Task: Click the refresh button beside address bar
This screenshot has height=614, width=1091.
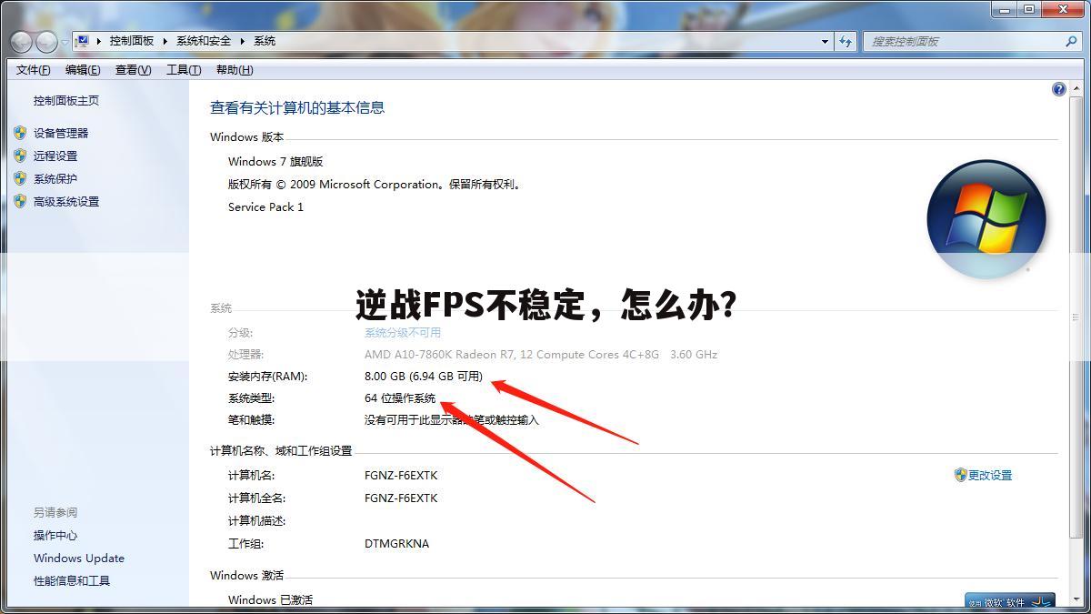Action: coord(846,41)
